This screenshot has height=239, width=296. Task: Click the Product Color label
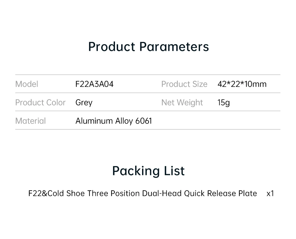tap(40, 103)
